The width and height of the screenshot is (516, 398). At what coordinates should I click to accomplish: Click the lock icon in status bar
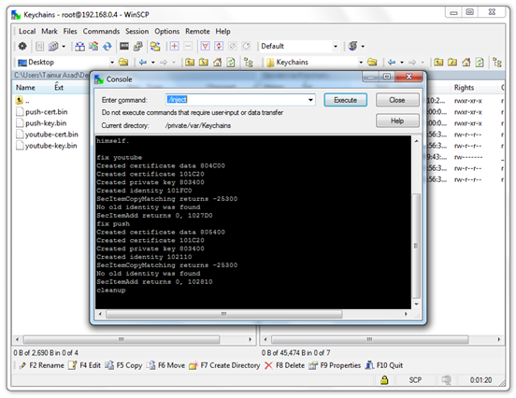384,380
